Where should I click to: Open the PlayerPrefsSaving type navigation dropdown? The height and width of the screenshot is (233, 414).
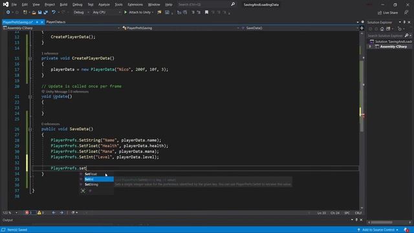coord(181,28)
